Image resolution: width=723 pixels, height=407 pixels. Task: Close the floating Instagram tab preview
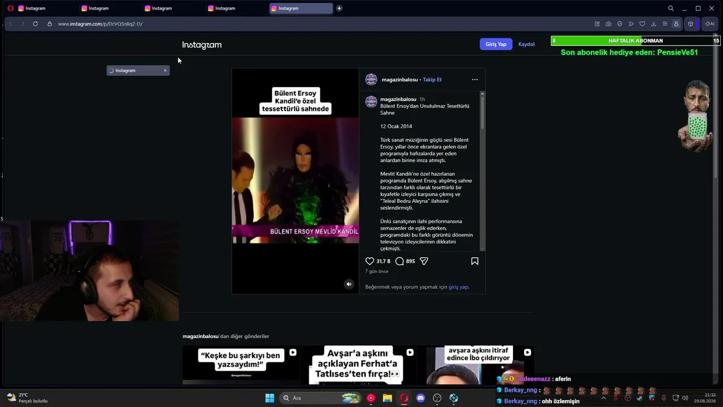coord(165,71)
